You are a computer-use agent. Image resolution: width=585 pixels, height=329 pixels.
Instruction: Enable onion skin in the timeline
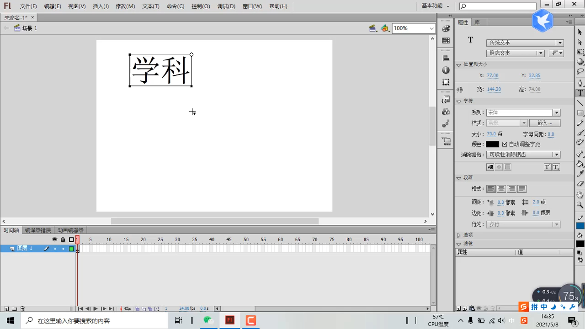pos(138,309)
